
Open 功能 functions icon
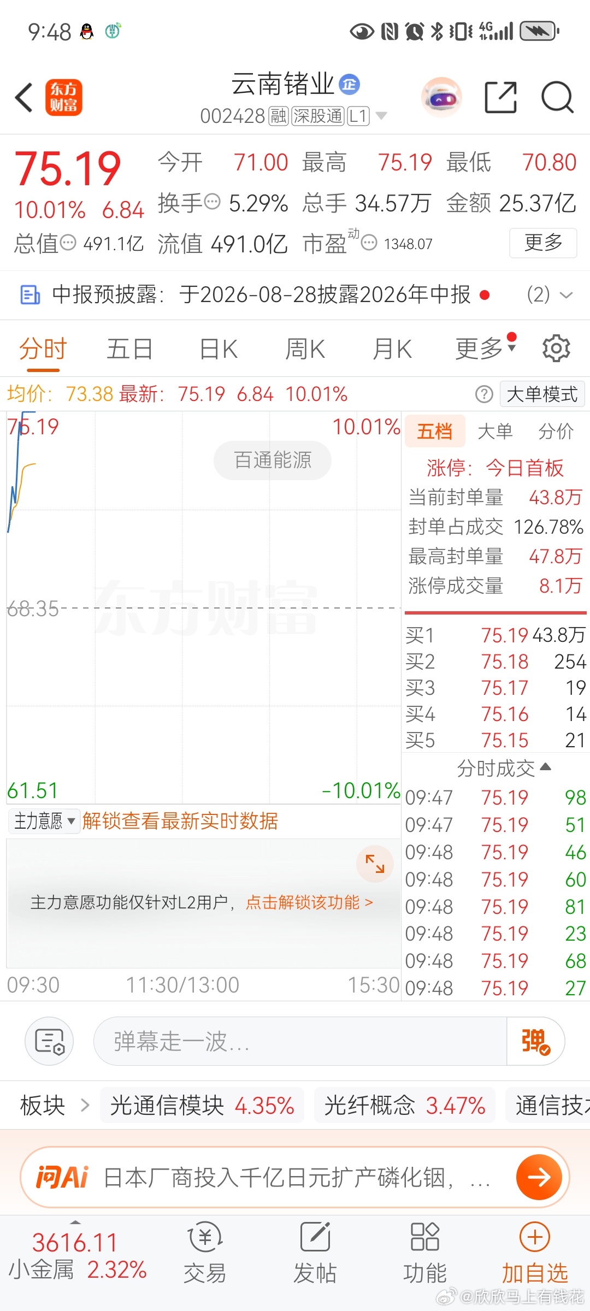425,1252
